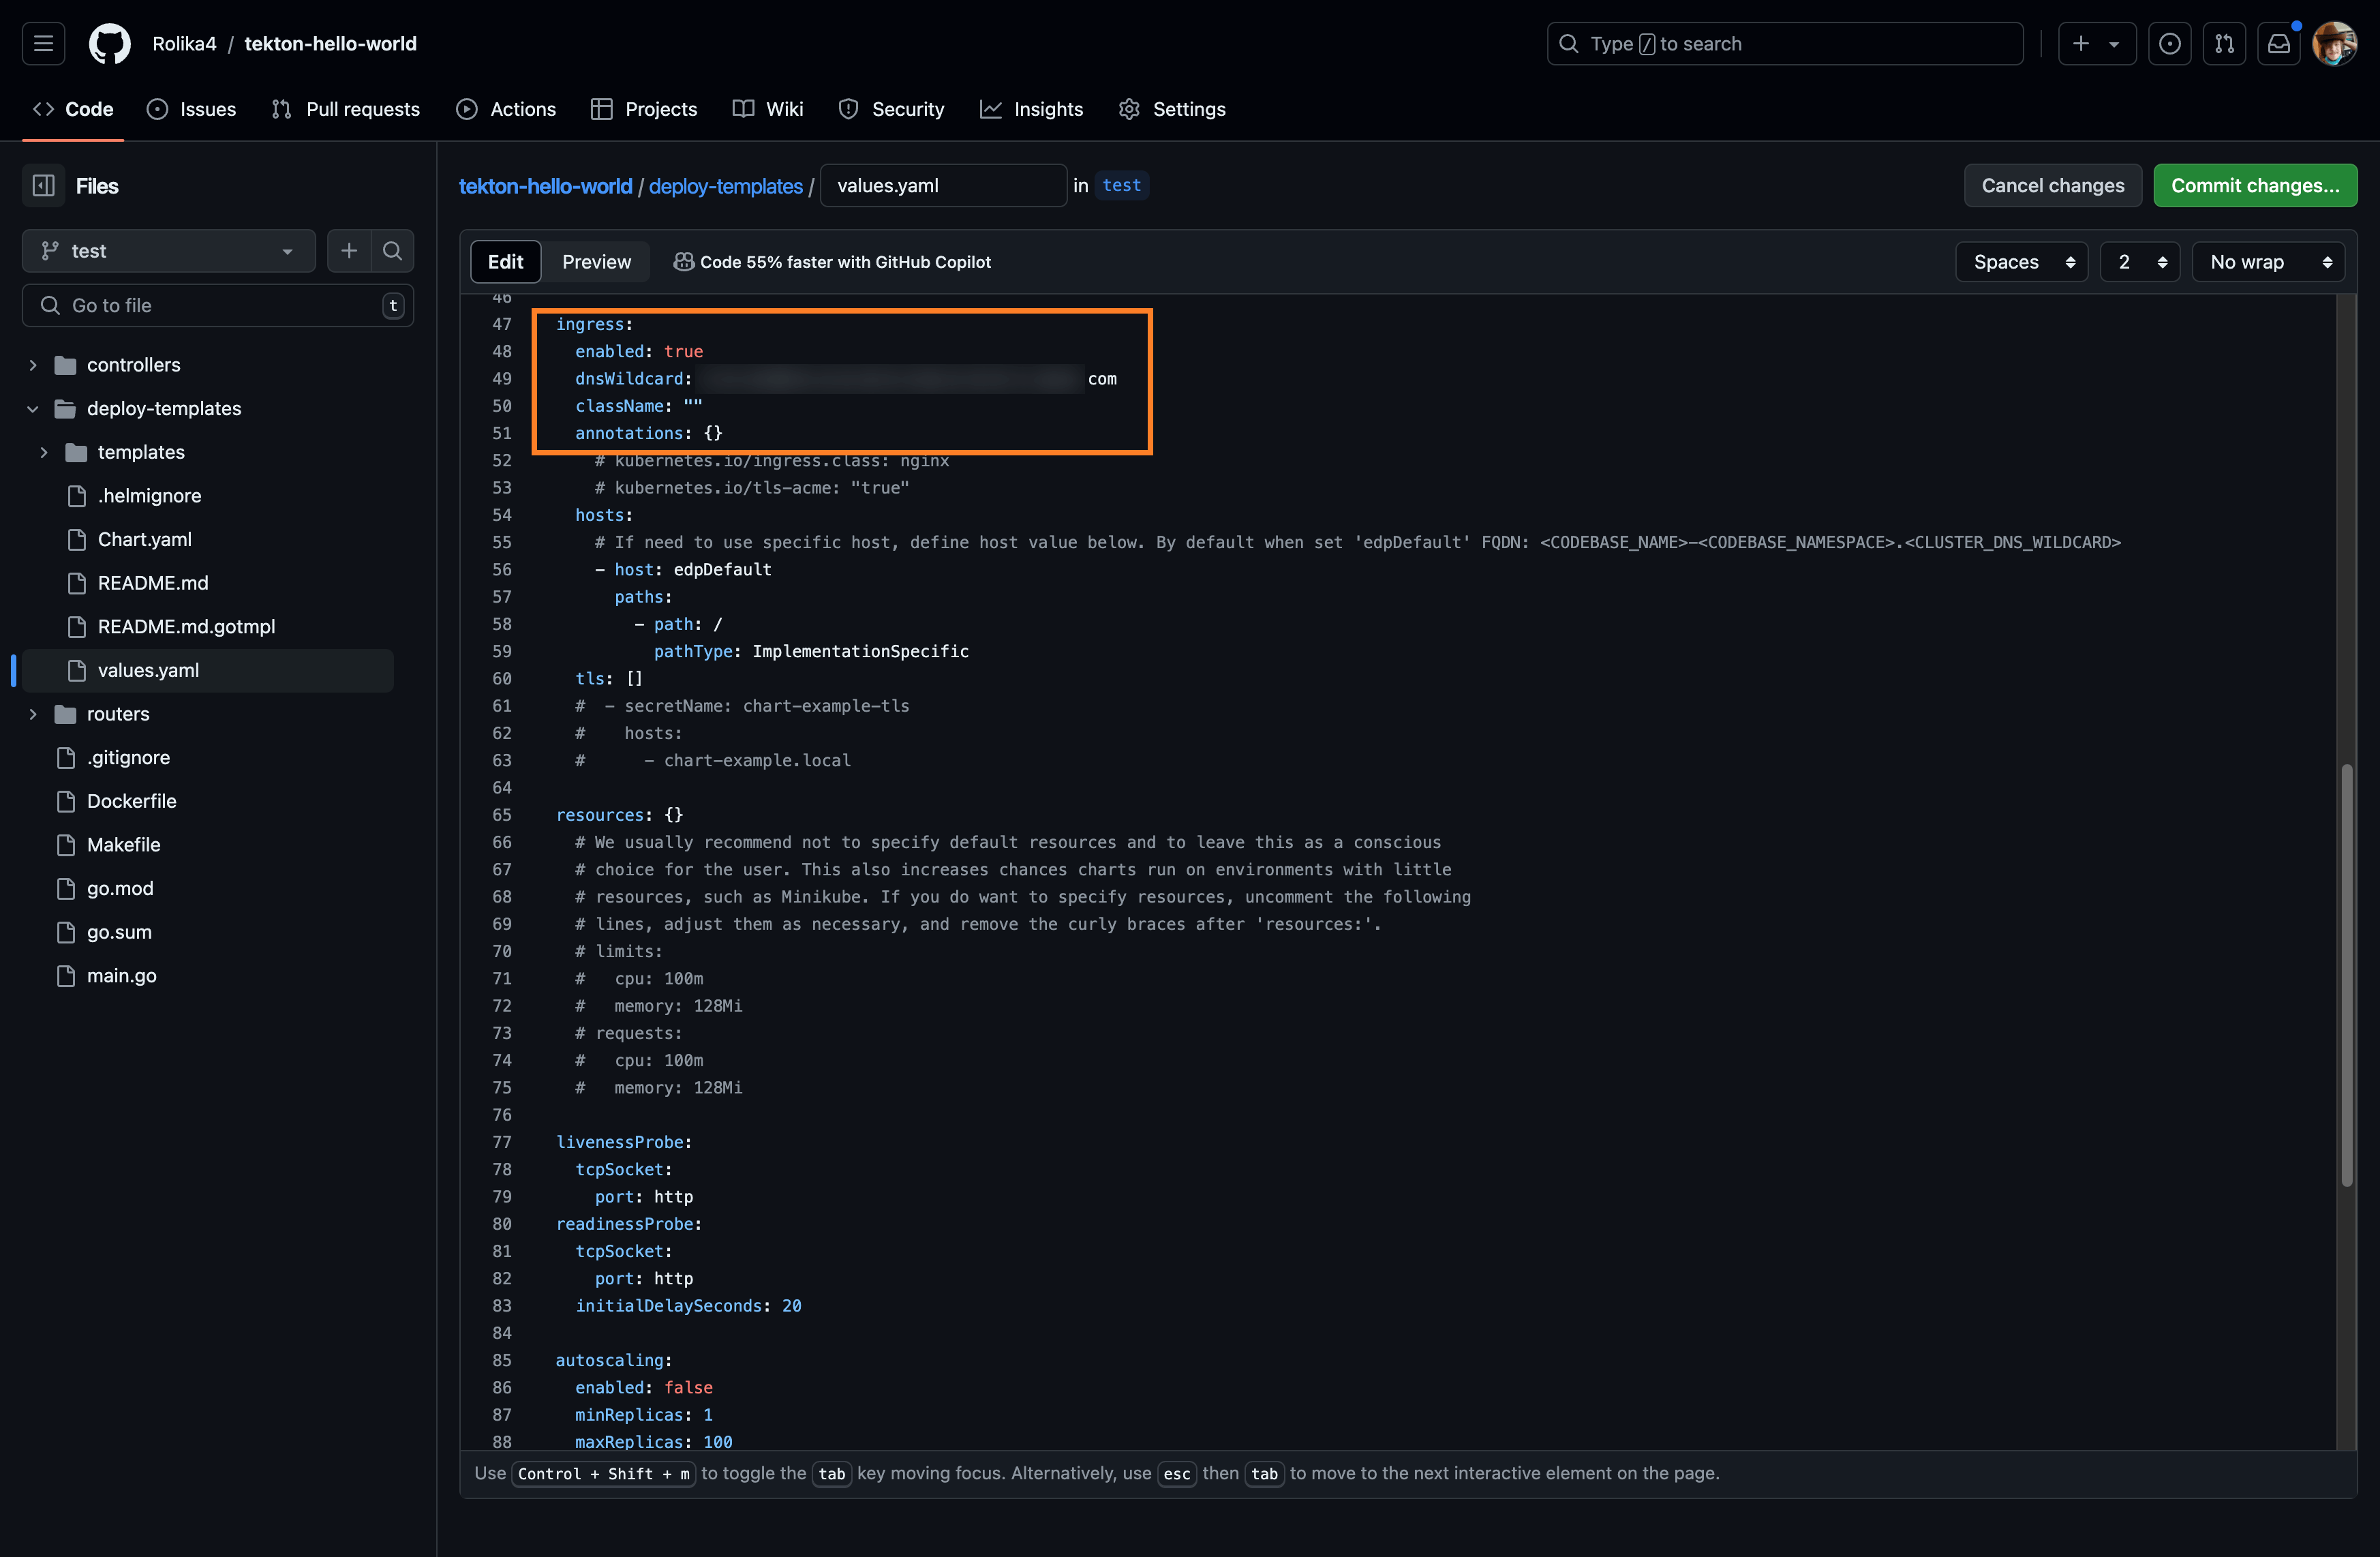Collapse the Files side panel
The height and width of the screenshot is (1557, 2380).
[43, 185]
